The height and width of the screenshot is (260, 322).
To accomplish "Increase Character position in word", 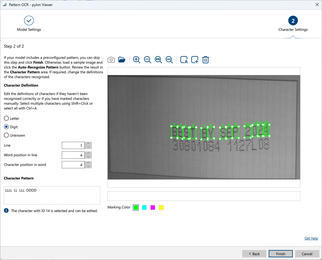I will (x=88, y=163).
